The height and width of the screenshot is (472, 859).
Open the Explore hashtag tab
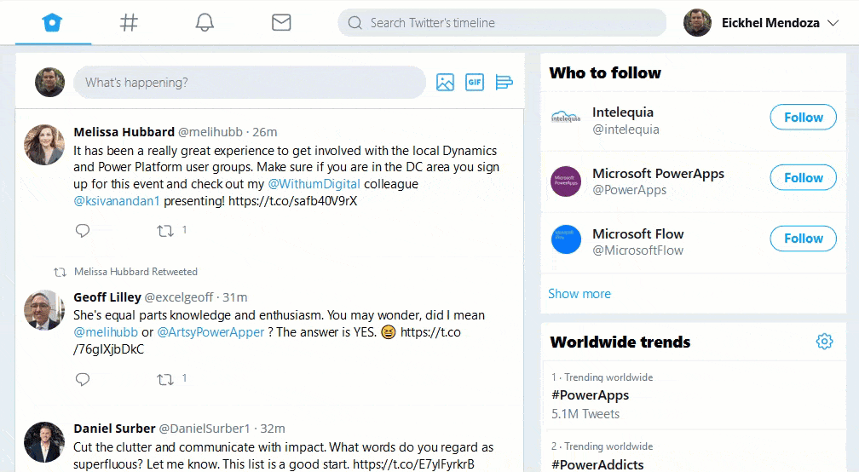click(129, 23)
